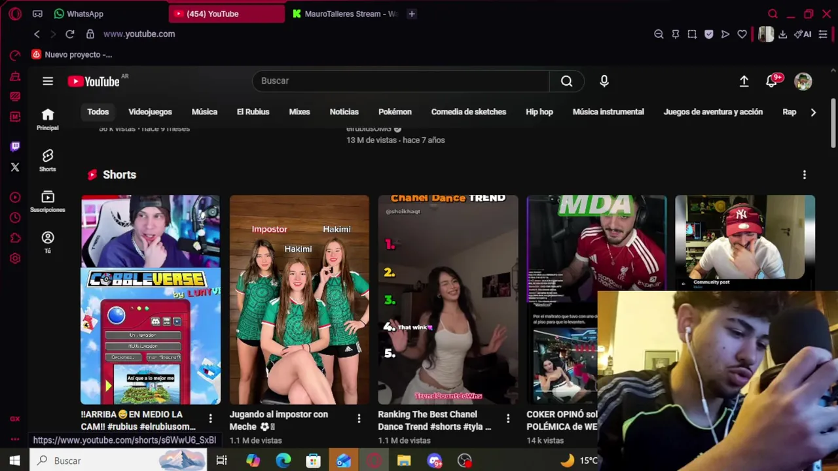Open the Jugando al impostor con Meche title
Screen dimensions: 838x471
[279, 420]
